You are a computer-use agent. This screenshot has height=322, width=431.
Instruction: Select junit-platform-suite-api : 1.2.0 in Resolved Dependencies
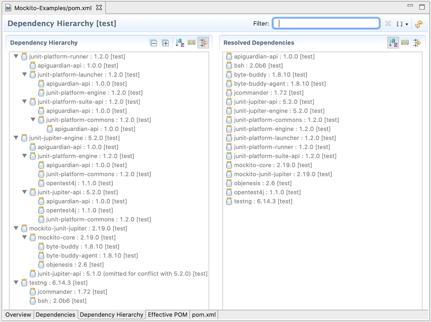click(x=281, y=156)
